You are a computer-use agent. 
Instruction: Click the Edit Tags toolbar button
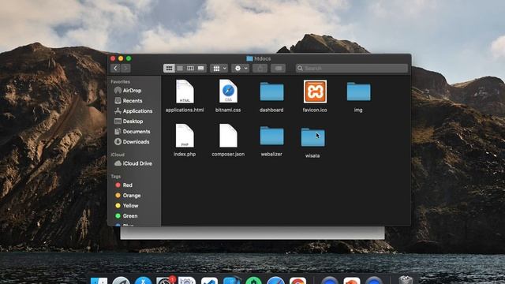279,69
